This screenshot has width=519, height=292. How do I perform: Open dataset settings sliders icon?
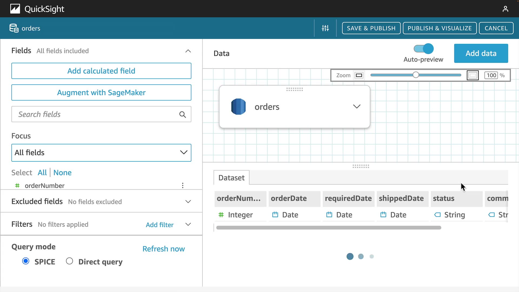(x=325, y=28)
